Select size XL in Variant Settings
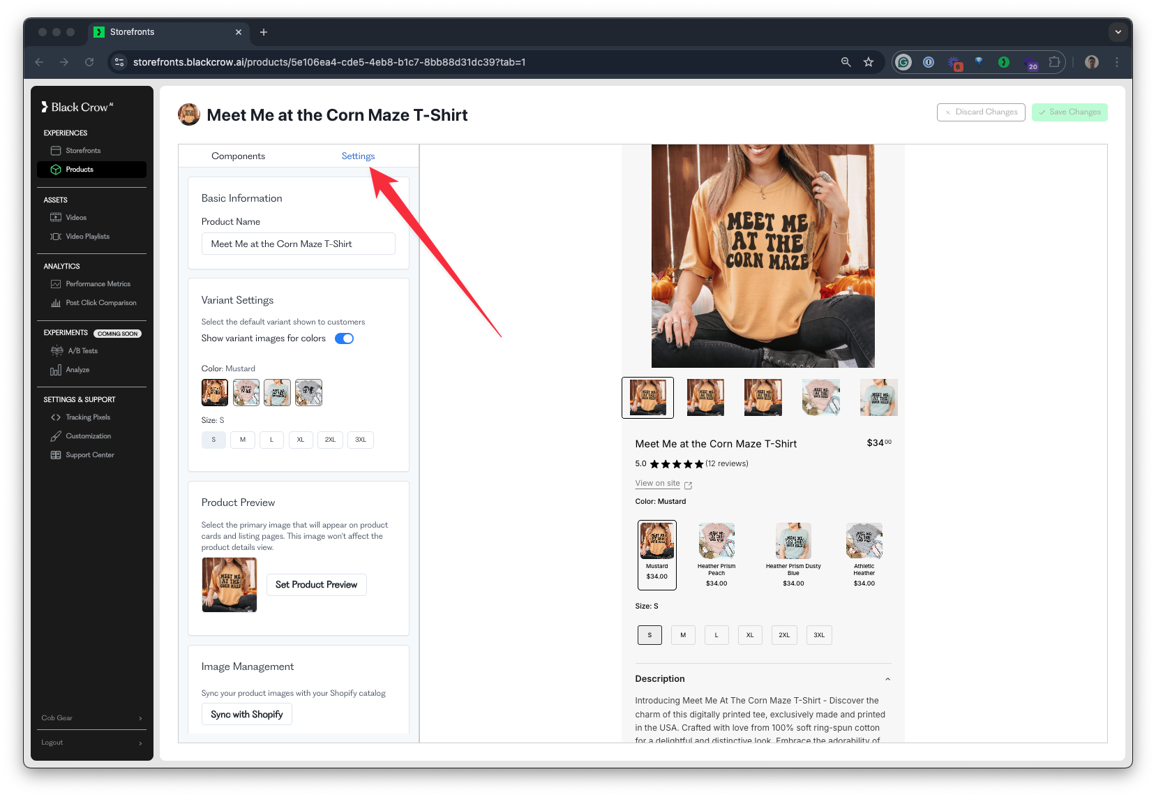The image size is (1156, 797). tap(301, 440)
